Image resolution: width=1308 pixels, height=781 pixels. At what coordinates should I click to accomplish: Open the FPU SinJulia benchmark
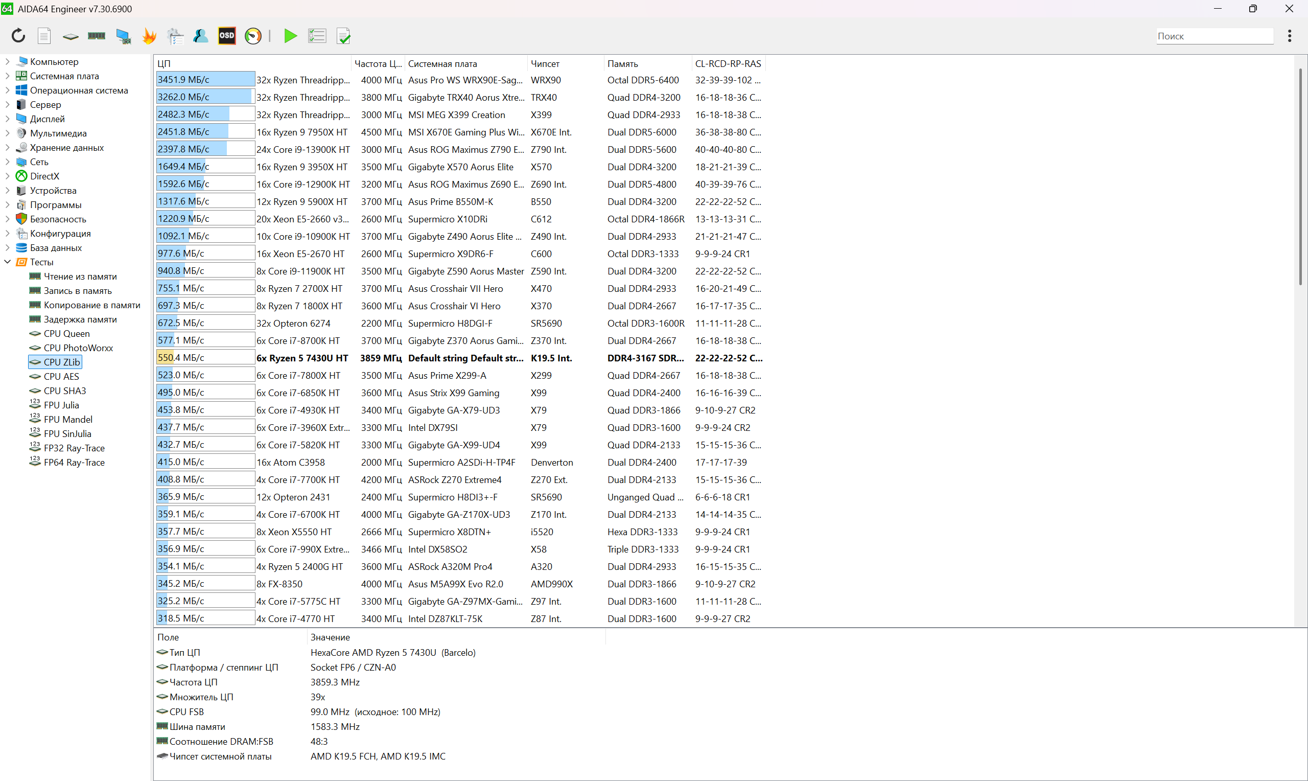coord(67,433)
